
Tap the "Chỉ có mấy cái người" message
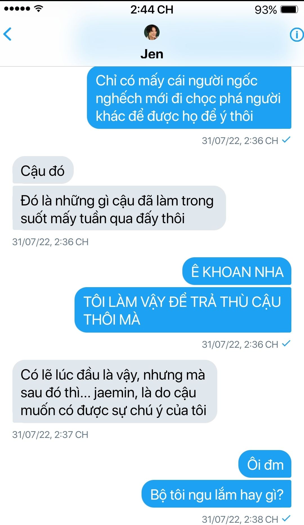189,98
